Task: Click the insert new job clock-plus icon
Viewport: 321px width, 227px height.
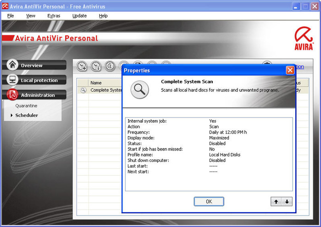Action: [82, 66]
